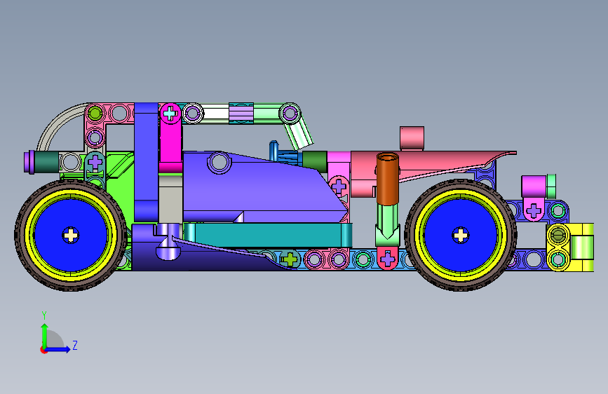Pick the magenta vertical beam with the cross hole
This screenshot has height=394, width=608.
[x=170, y=137]
